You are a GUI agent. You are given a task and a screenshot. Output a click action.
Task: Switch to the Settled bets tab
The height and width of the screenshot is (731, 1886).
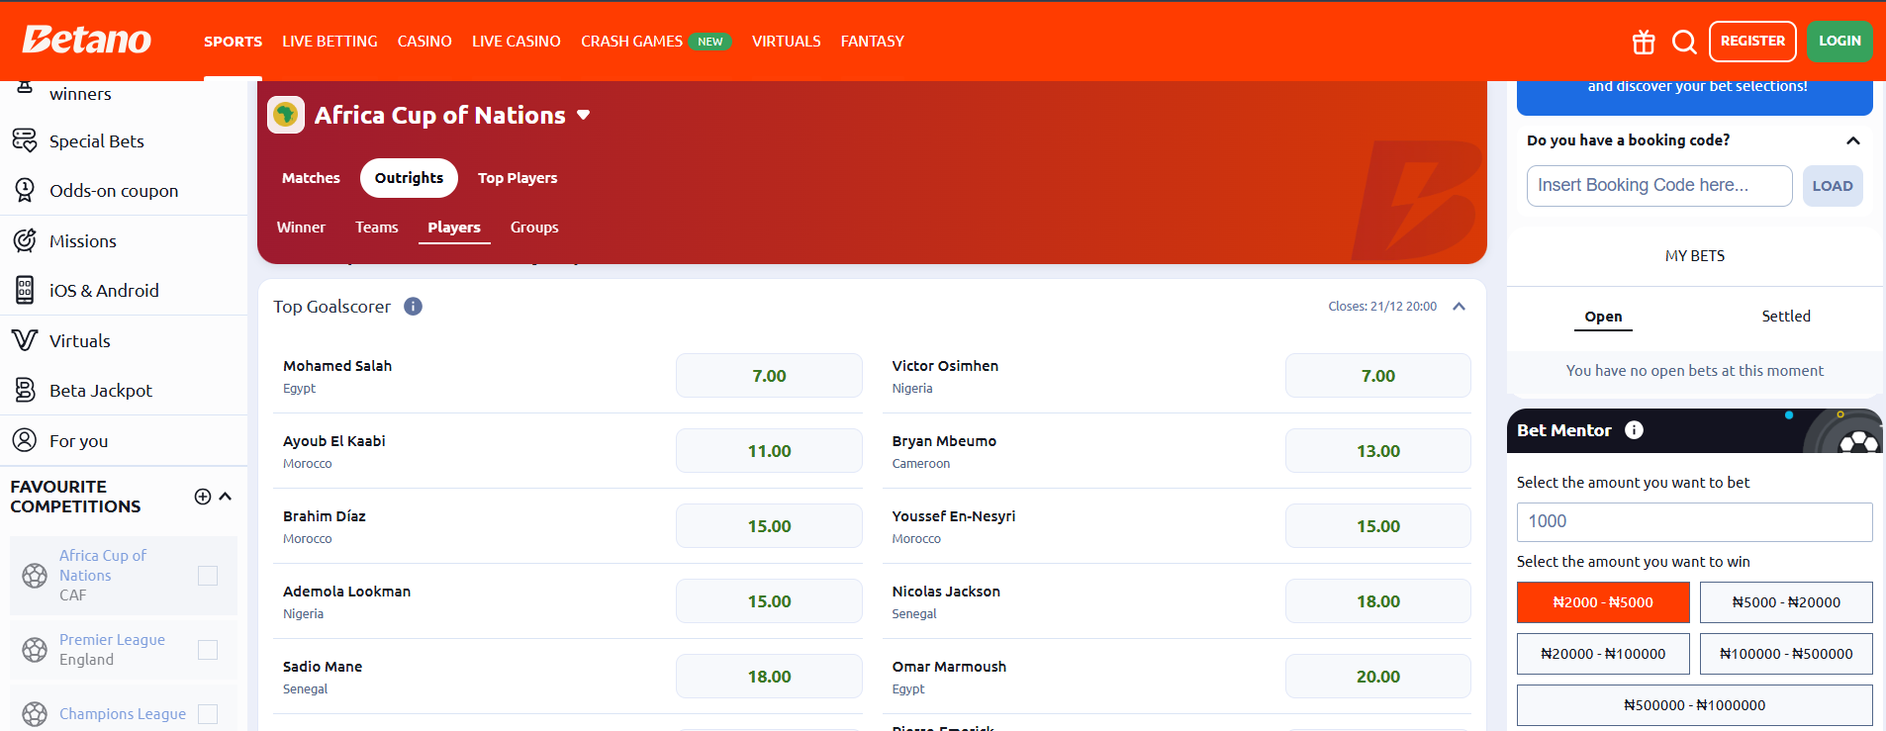(x=1786, y=317)
